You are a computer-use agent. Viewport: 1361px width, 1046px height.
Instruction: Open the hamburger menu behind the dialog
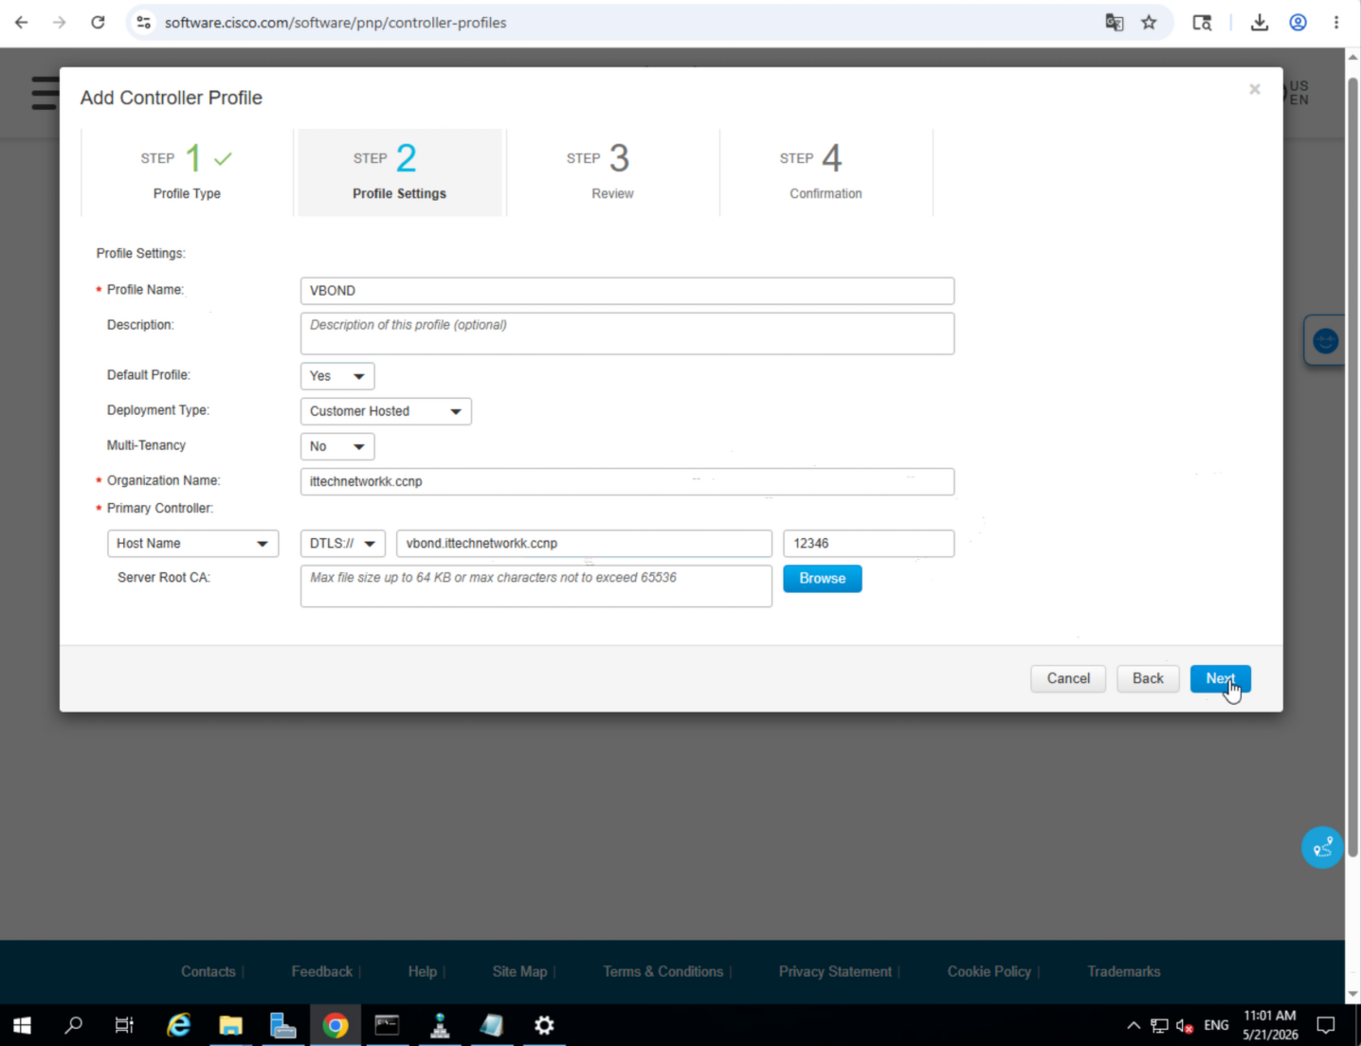(x=45, y=93)
